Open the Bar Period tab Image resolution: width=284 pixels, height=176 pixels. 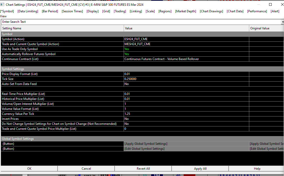pyautogui.click(x=50, y=11)
